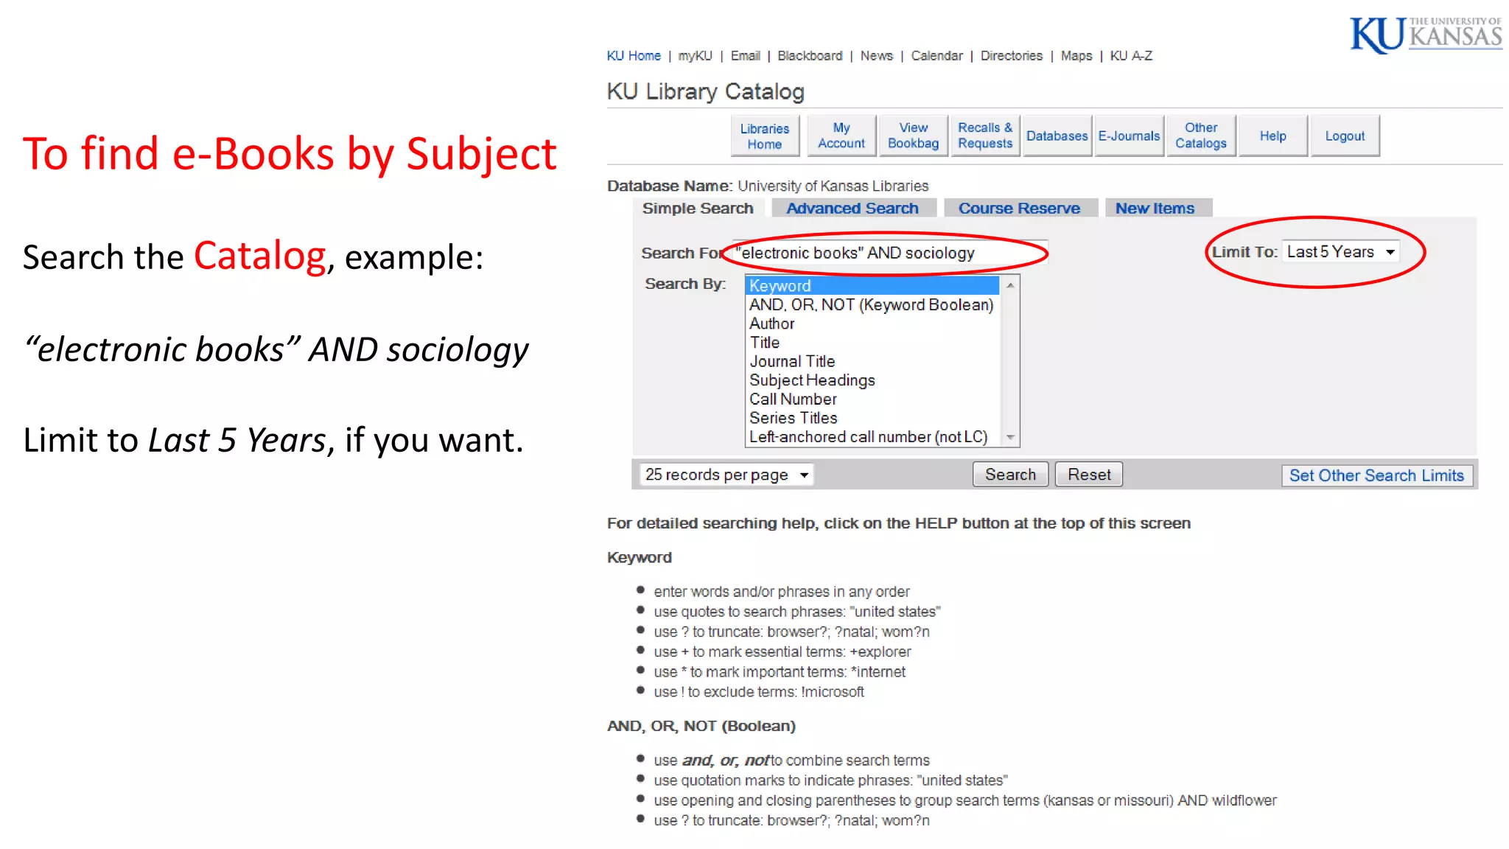The image size is (1509, 849).
Task: Open the myKU link
Action: coord(695,56)
